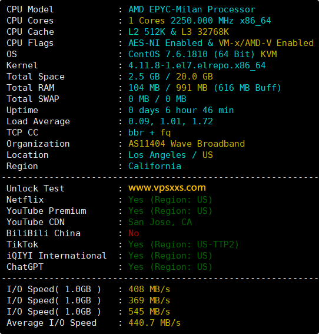Click the 'CPU Cores' label

pos(30,21)
